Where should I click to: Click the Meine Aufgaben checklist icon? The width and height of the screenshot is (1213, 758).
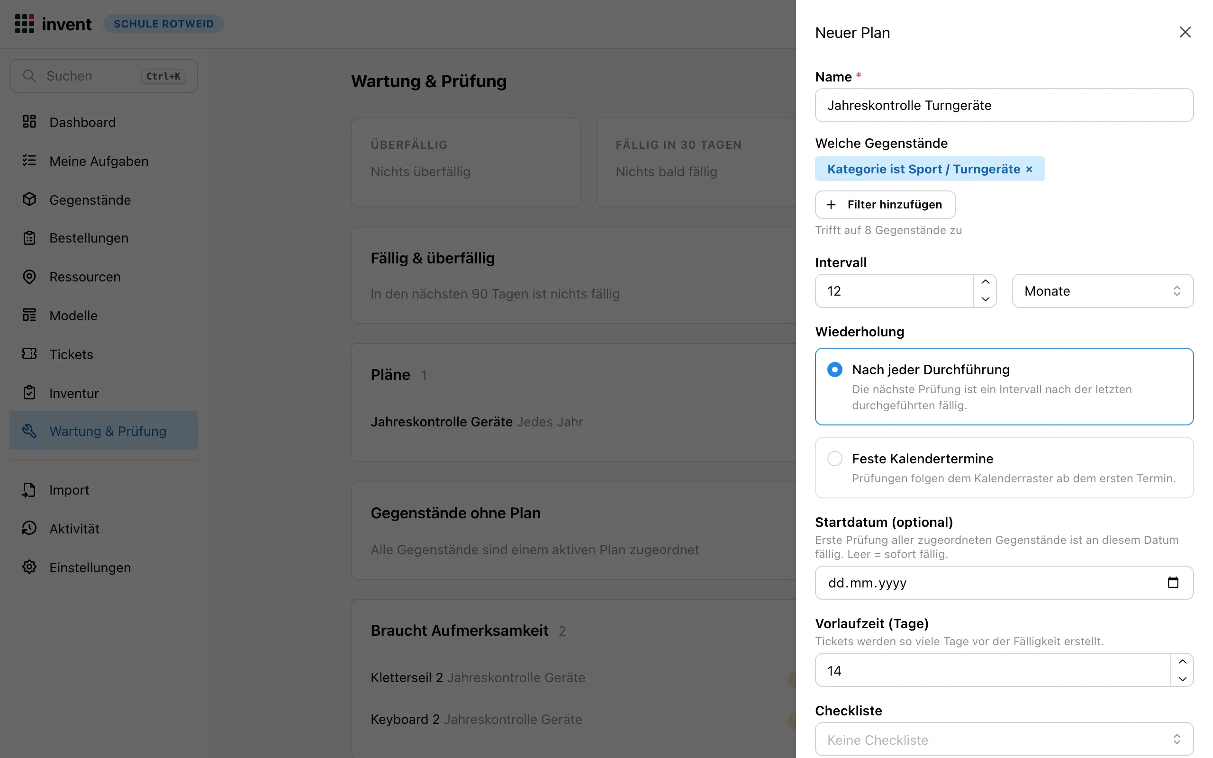(29, 161)
